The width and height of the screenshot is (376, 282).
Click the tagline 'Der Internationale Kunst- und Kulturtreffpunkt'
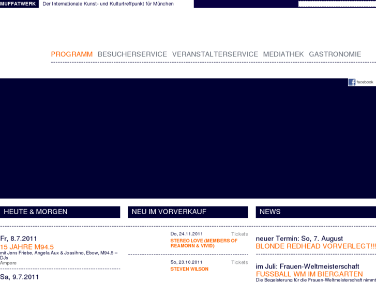(x=108, y=4)
